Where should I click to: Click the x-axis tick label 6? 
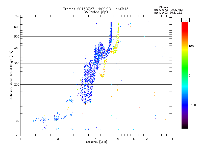pos(118,139)
